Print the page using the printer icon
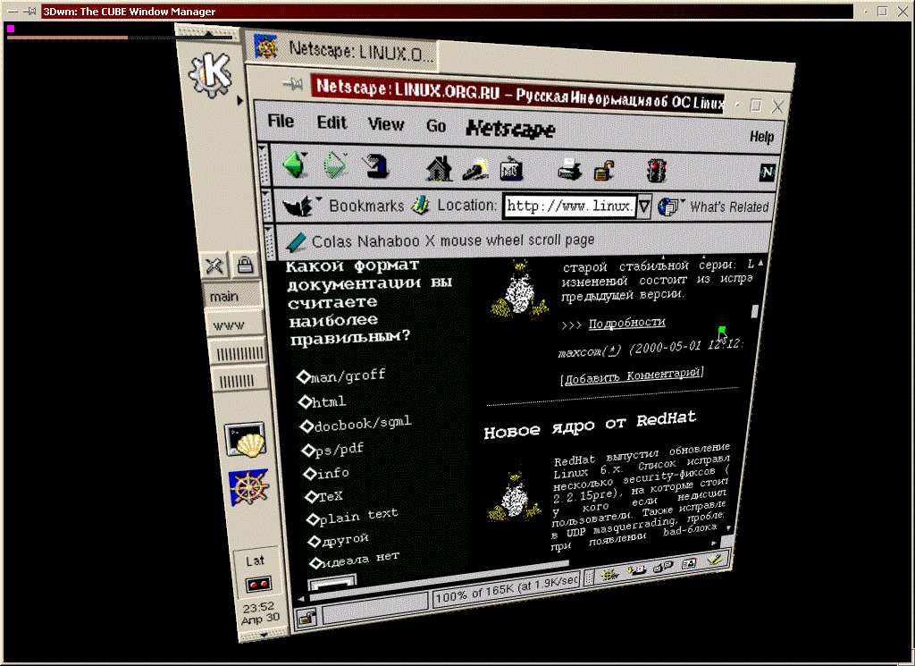The height and width of the screenshot is (666, 915). (x=569, y=171)
